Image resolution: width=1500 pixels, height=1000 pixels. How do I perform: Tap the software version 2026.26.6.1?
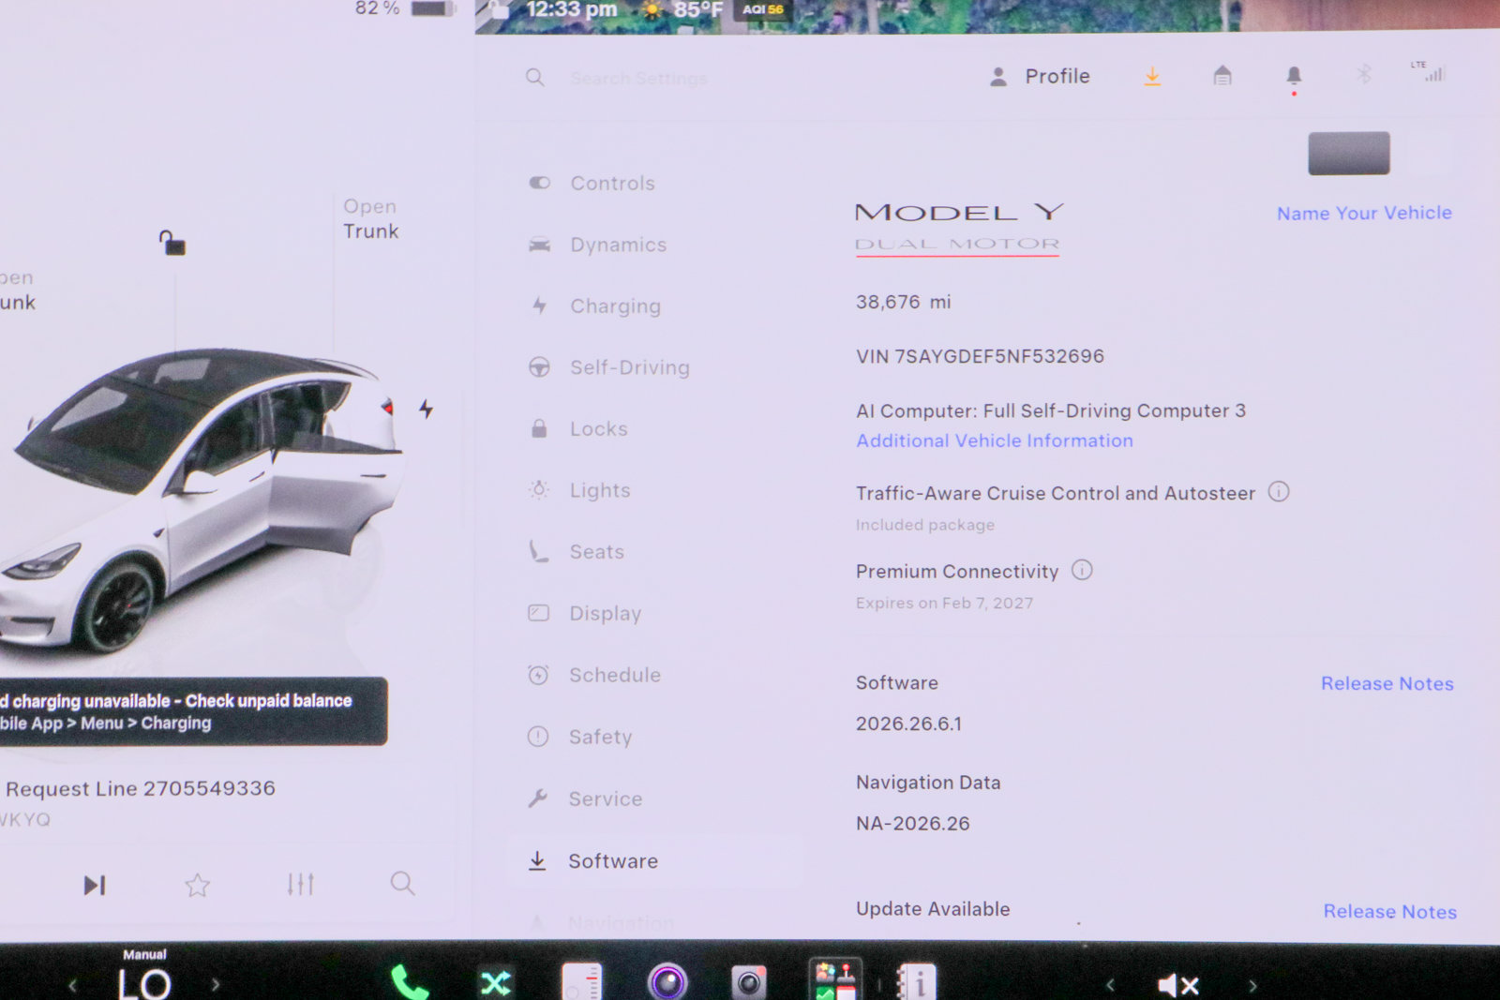tap(908, 724)
